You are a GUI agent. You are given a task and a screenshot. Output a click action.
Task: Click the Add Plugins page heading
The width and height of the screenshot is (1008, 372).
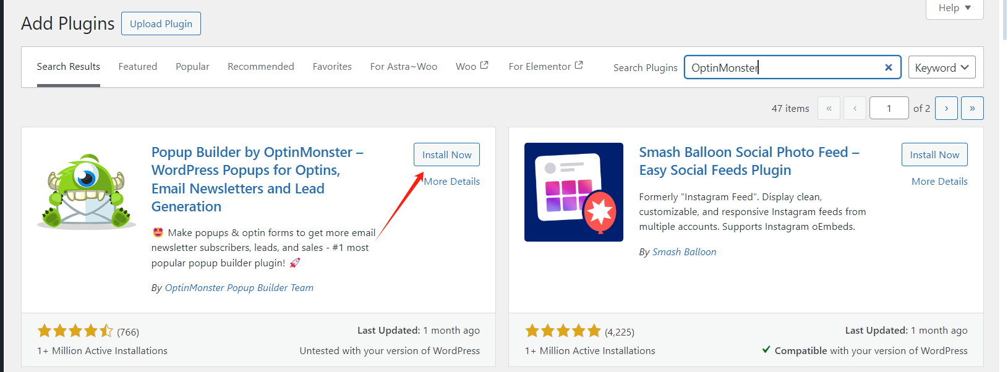68,23
